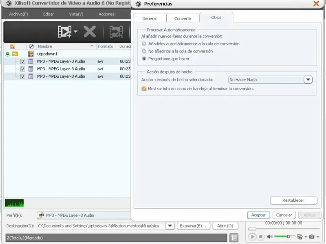Select the Otros tab

[x=216, y=17]
